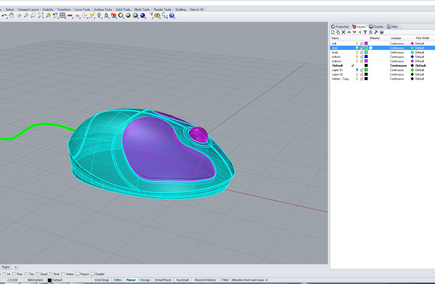Image resolution: width=435 pixels, height=284 pixels.
Task: Open the Curve Tools menu
Action: pos(82,9)
